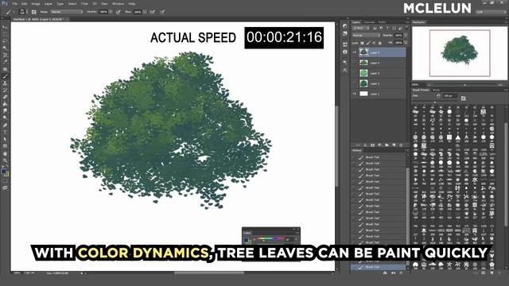The width and height of the screenshot is (509, 286).
Task: Toggle lock transparent pixels
Action: tap(363, 43)
